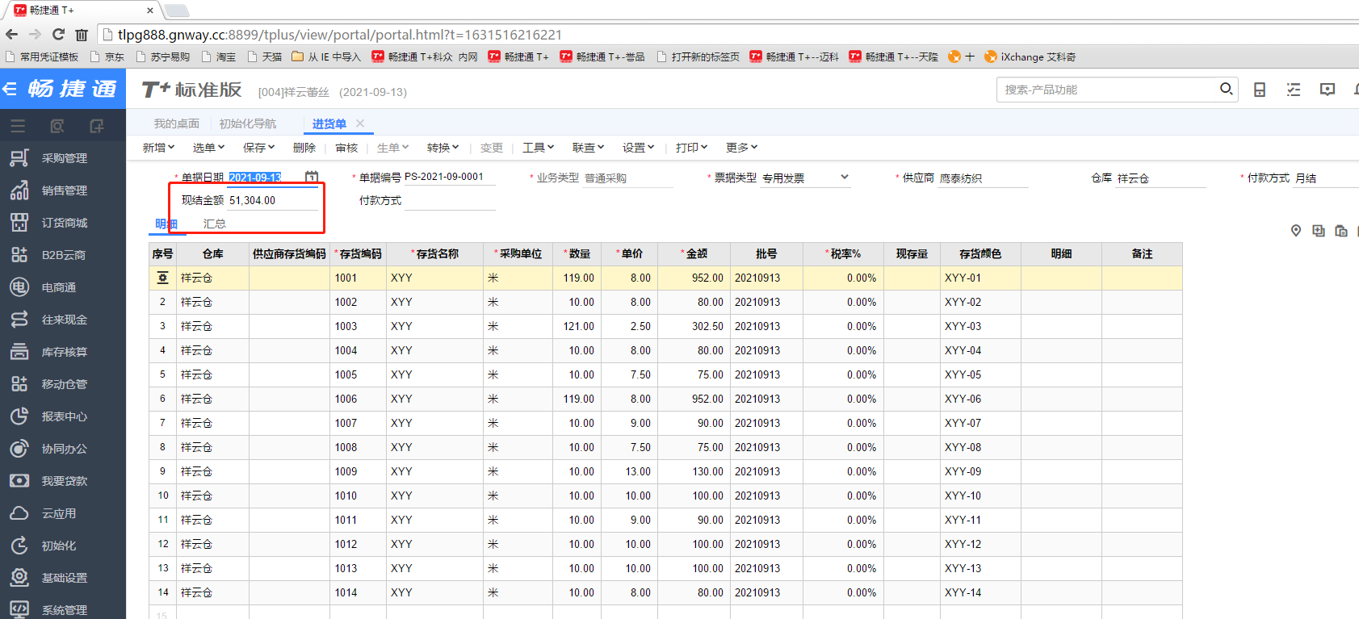Expand the 转换 dropdown
Screen dimensions: 1359x619
tap(443, 148)
